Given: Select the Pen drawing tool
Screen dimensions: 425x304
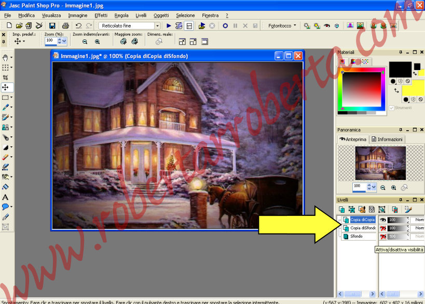Looking at the screenshot, I should [5, 217].
